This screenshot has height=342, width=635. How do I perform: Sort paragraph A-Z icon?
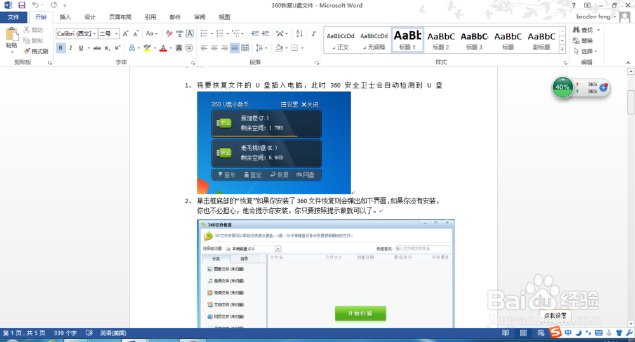click(x=299, y=34)
